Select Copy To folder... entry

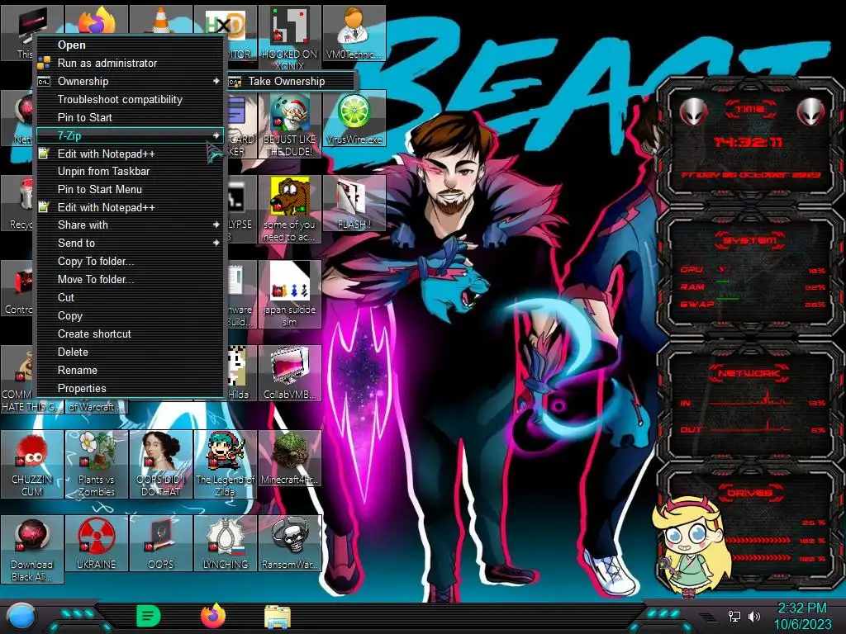(x=130, y=262)
